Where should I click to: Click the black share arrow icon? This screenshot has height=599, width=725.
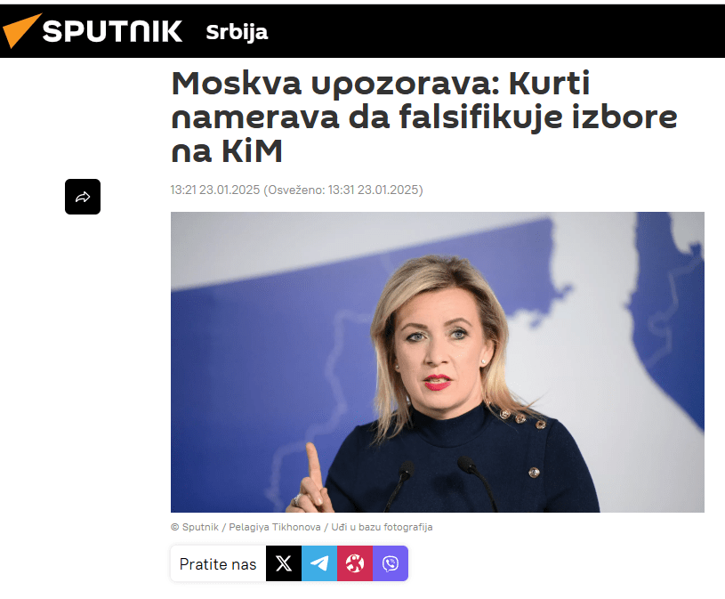point(83,197)
